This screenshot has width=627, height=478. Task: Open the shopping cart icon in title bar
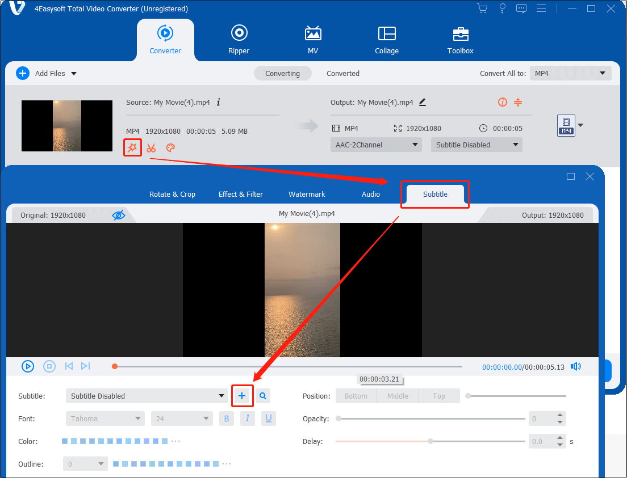click(482, 9)
